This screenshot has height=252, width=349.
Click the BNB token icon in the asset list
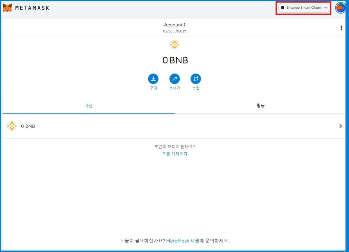coord(12,126)
